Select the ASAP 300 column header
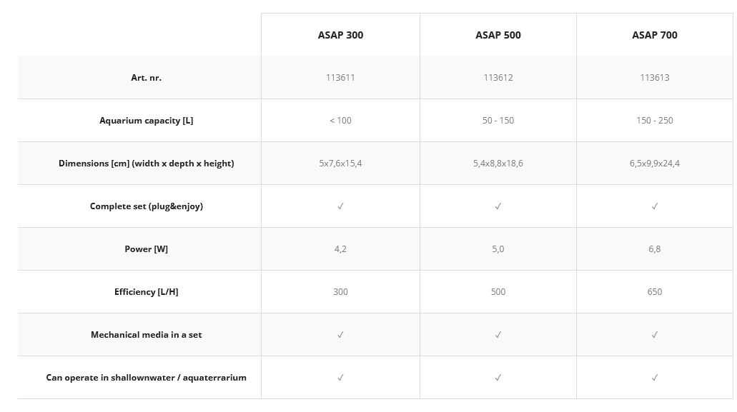This screenshot has height=412, width=737. 340,35
